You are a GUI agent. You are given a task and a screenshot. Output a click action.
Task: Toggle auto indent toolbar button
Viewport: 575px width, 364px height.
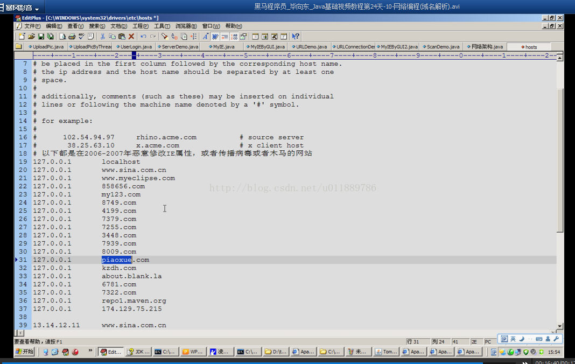pyautogui.click(x=225, y=36)
